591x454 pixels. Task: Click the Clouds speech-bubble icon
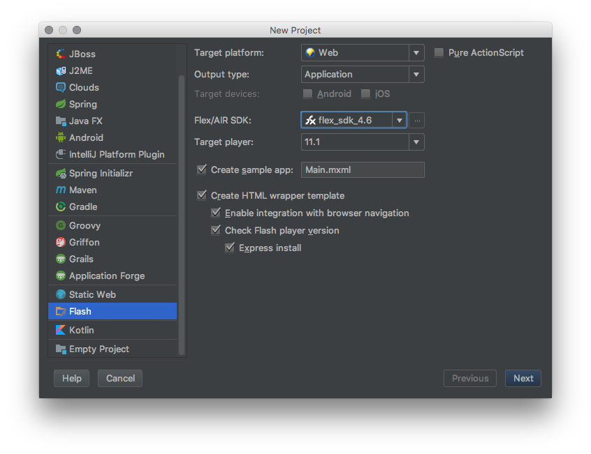click(x=61, y=87)
